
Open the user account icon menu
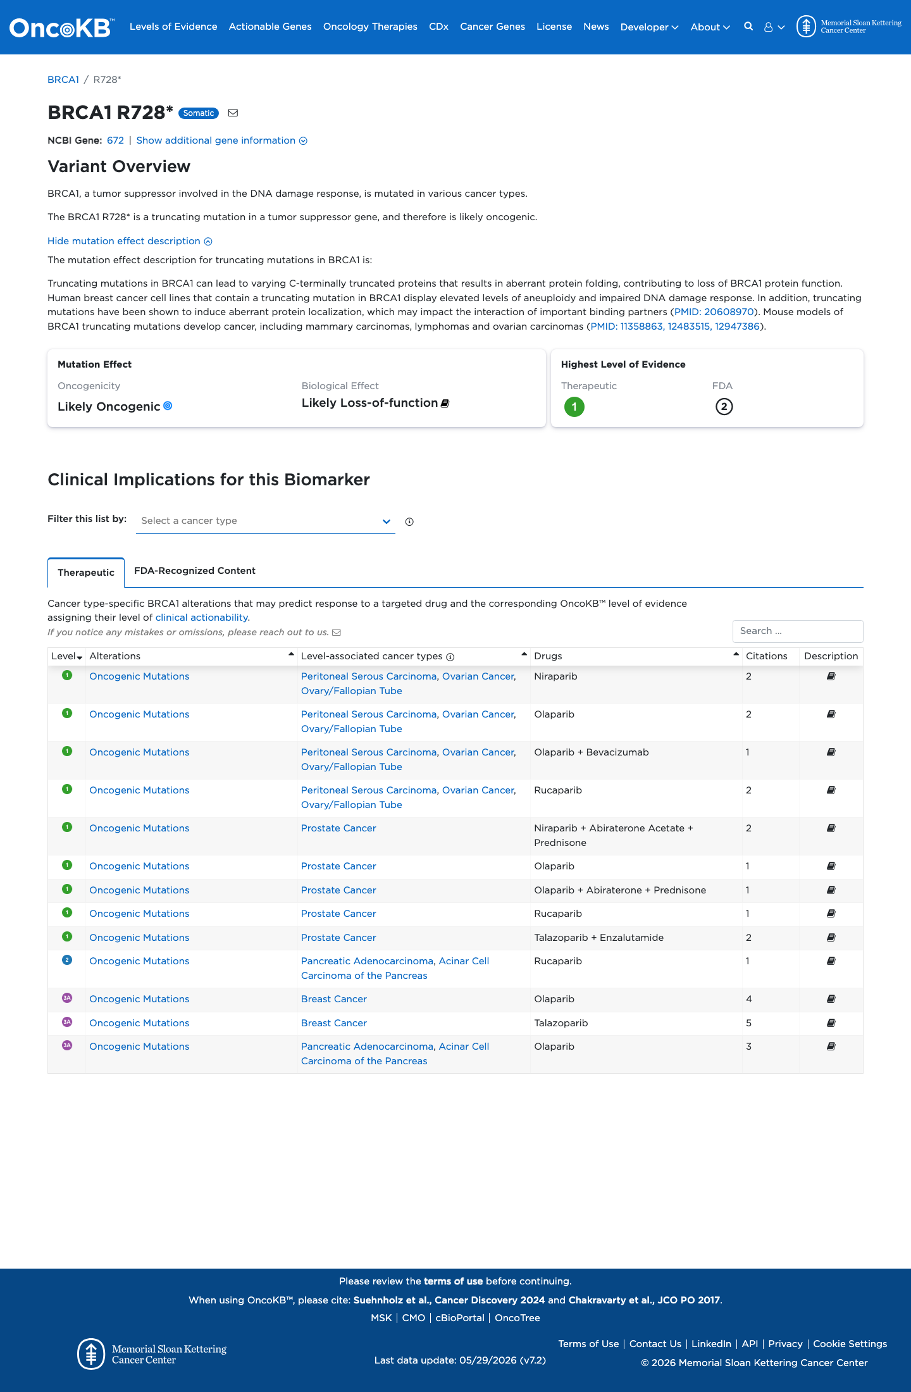pyautogui.click(x=774, y=27)
